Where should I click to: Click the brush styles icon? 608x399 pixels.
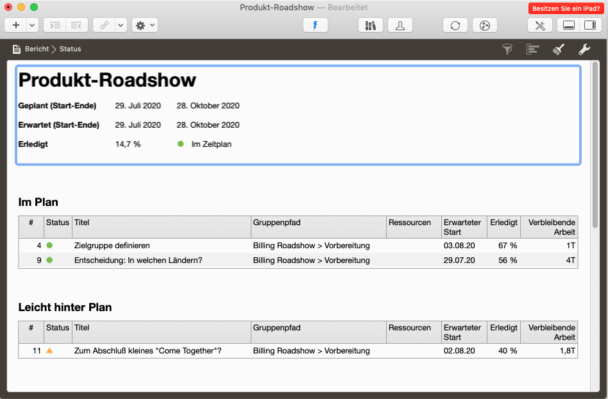(558, 49)
